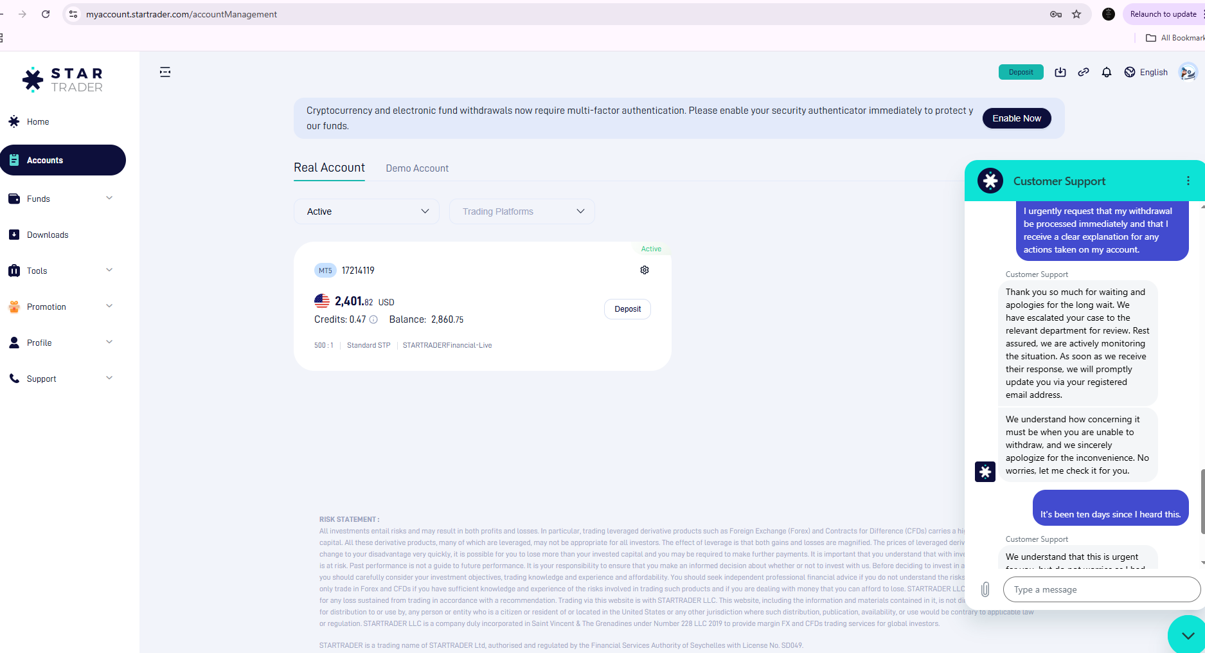This screenshot has height=653, width=1205.
Task: Open the Customer Support chat options menu
Action: click(1188, 181)
